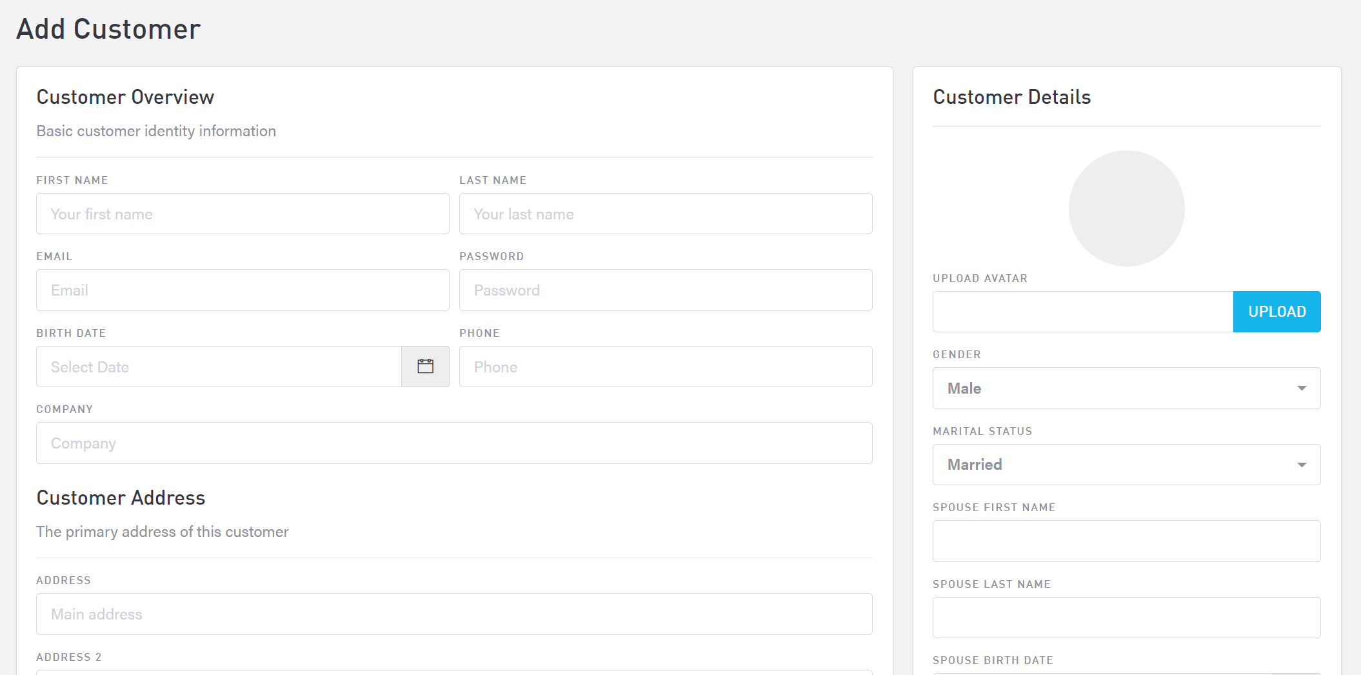Select the Email text box
1361x675 pixels.
[x=243, y=290]
